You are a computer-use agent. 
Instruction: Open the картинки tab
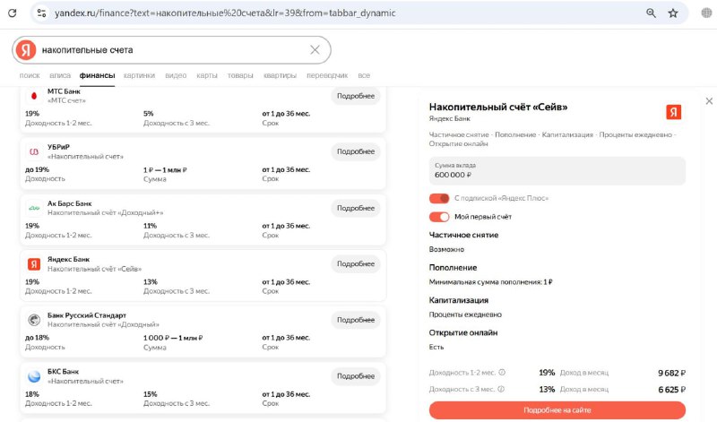139,75
